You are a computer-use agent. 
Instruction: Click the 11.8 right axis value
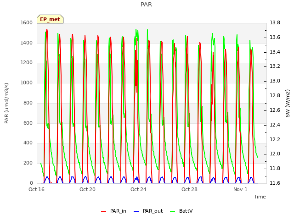click(275, 168)
